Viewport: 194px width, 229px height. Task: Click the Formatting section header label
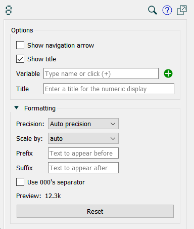40,108
